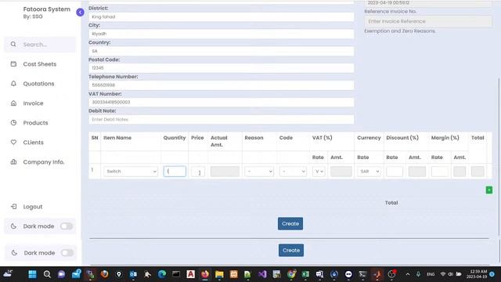Focus the VAT Number field

pos(221,102)
